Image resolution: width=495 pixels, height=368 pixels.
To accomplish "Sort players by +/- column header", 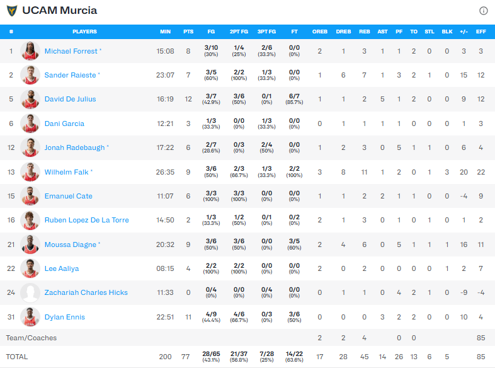I will 464,32.
